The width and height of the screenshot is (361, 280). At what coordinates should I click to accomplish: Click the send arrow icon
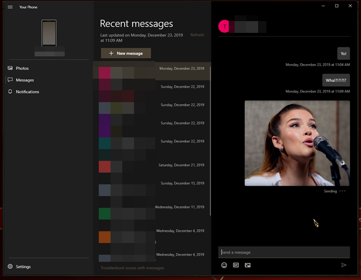tap(343, 265)
